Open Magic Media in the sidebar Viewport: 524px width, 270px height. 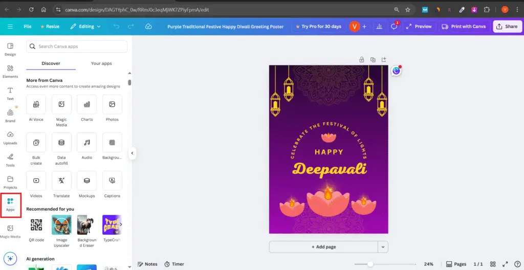pos(10,231)
